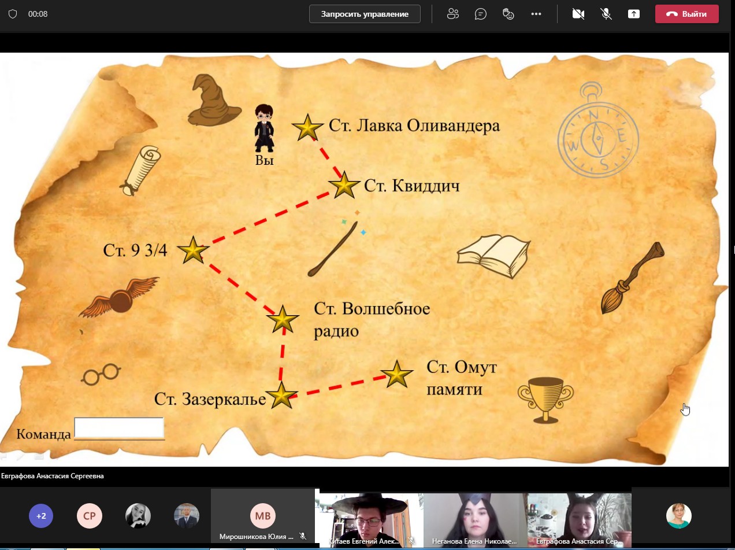Viewport: 735px width, 550px height.
Task: Click the star beside Ст. Омут памяти
Action: pyautogui.click(x=397, y=375)
